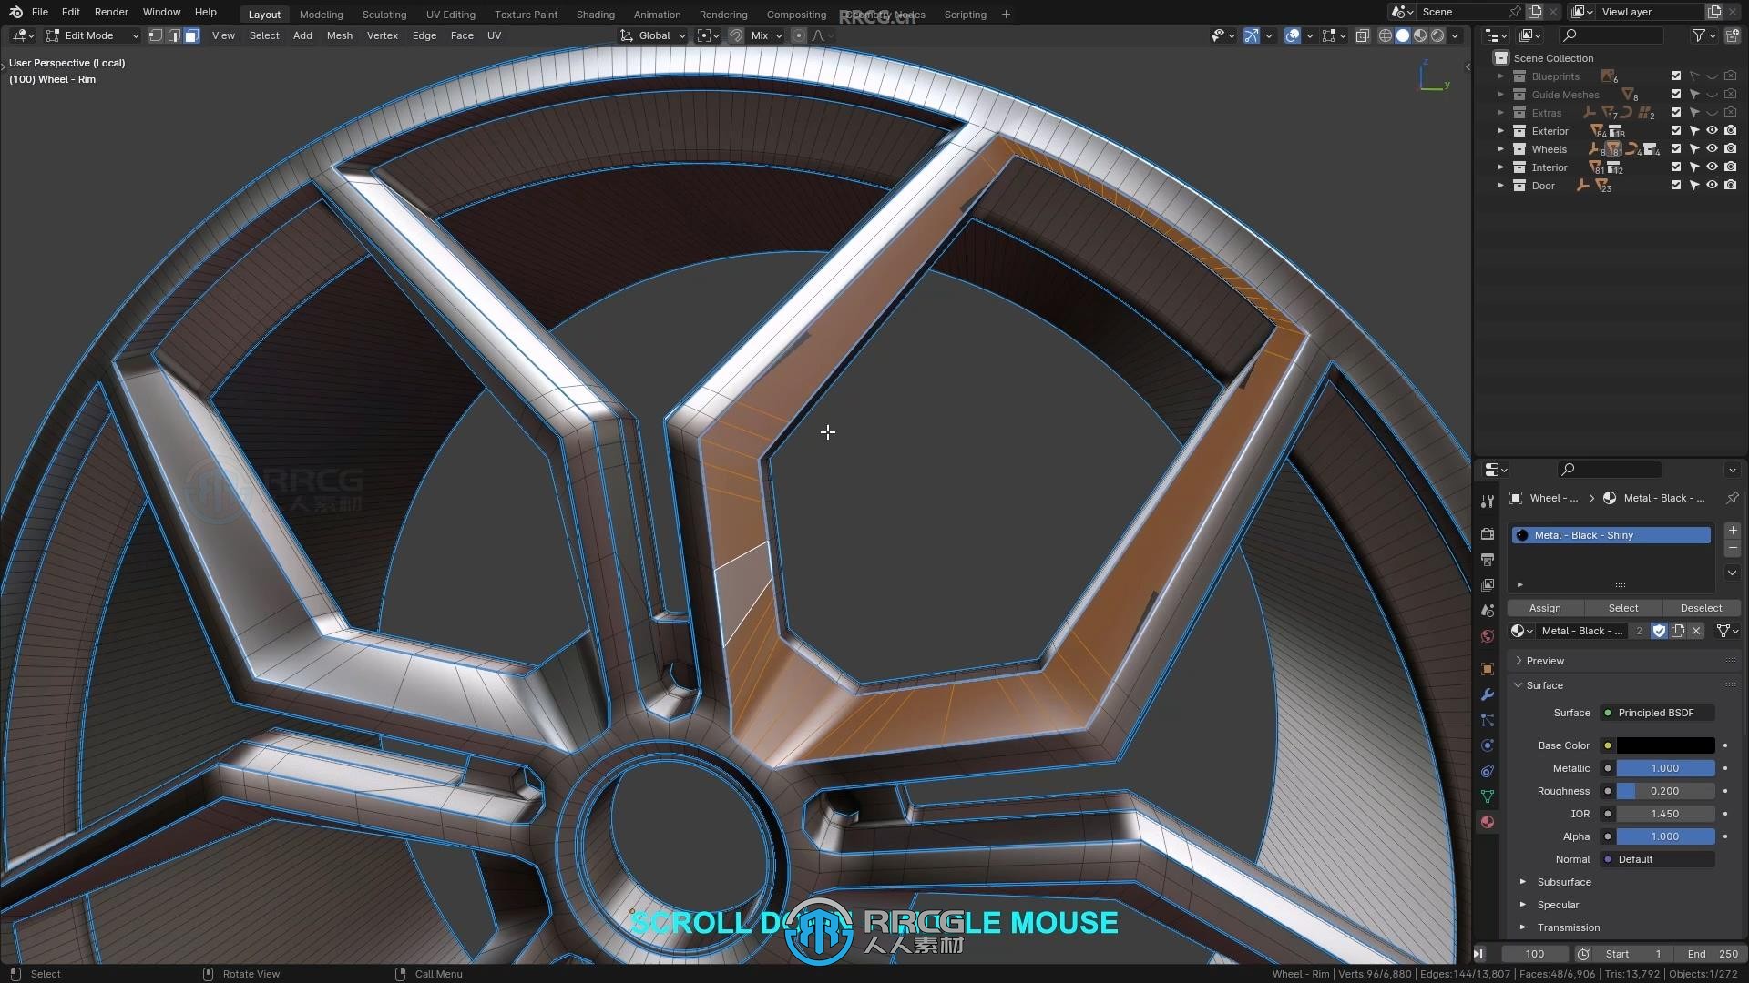Screen dimensions: 1749x983
Task: Add a new workspace with plus
Action: (1006, 14)
